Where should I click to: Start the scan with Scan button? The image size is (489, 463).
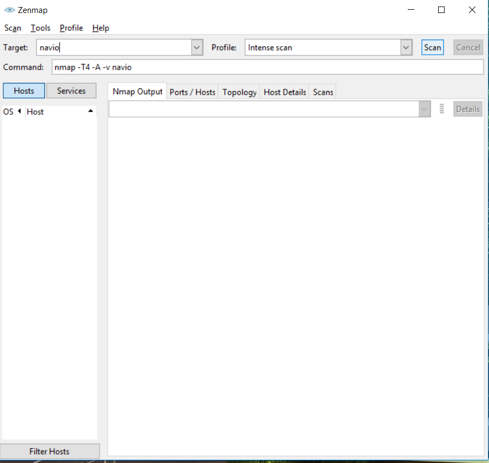point(433,48)
